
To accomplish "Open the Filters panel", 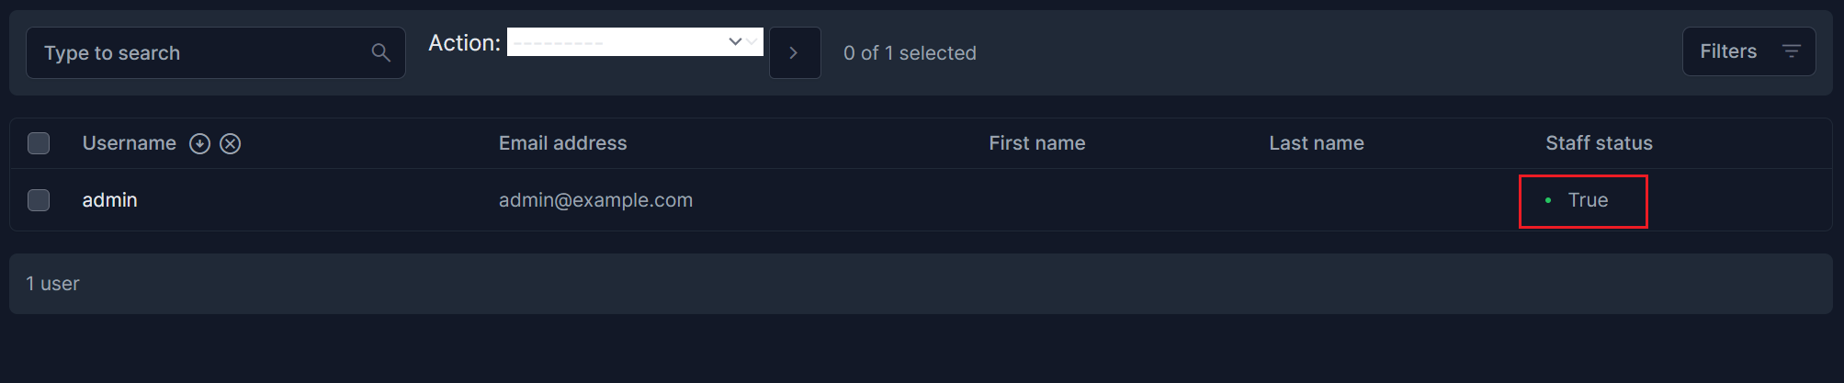I will pyautogui.click(x=1748, y=51).
